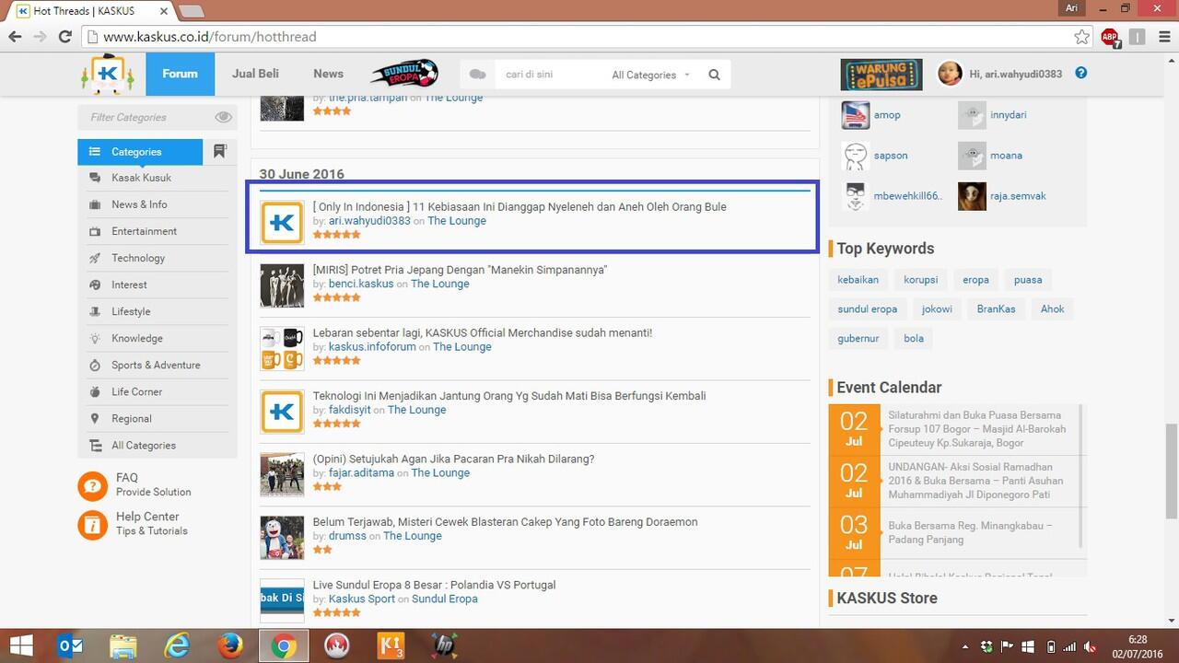1179x663 pixels.
Task: Select the Categories sidebar tab
Action: point(140,152)
